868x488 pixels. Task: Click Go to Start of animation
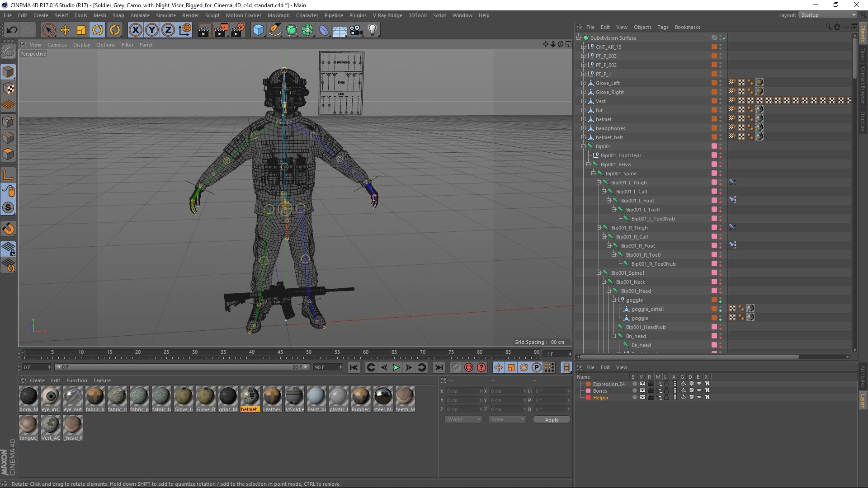(354, 367)
